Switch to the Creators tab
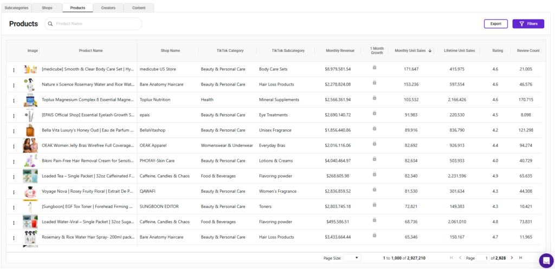Viewport: 555px width, 269px height. point(108,8)
